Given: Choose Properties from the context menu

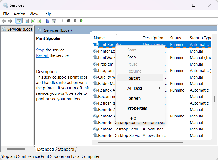Looking at the screenshot, I should [x=140, y=108].
